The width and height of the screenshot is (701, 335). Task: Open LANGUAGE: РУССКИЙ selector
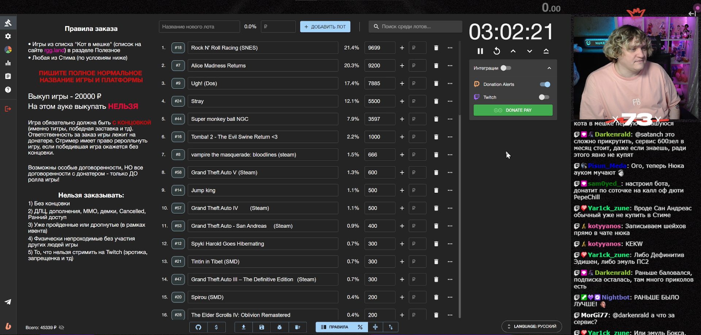(532, 327)
